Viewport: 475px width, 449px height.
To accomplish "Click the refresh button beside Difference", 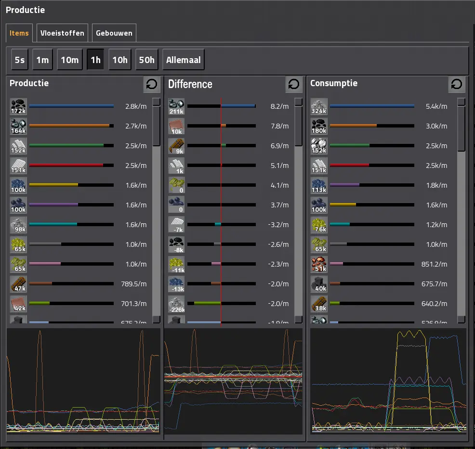I will click(293, 84).
